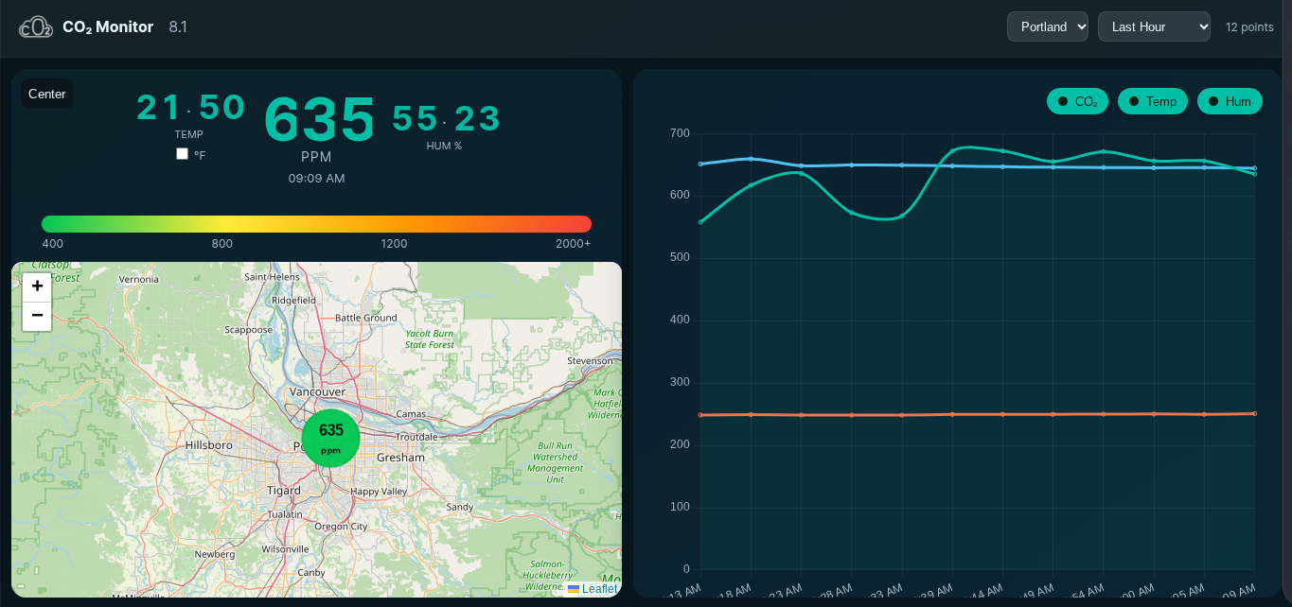Click the large 635 PPM reading

coord(316,118)
